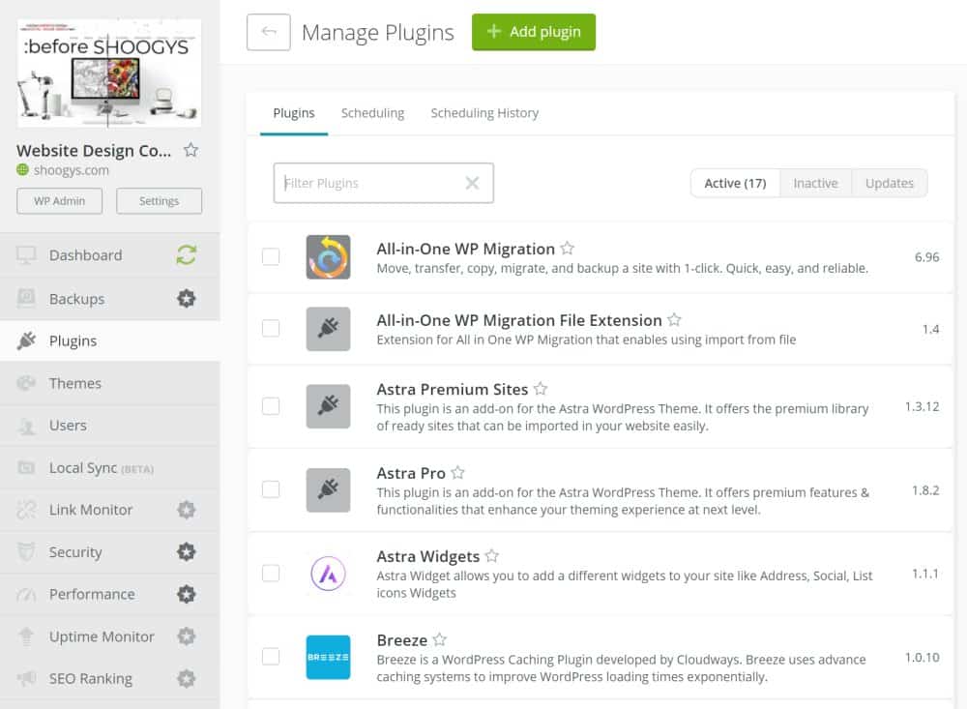
Task: Open SEO Ranking in the sidebar
Action: tap(110, 679)
